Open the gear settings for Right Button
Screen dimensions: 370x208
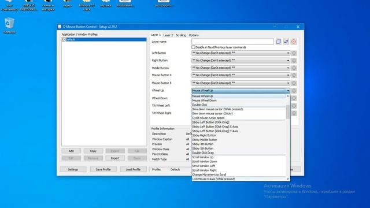coord(294,61)
